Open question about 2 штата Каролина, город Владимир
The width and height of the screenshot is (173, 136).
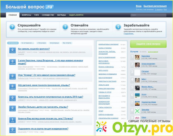50,62
